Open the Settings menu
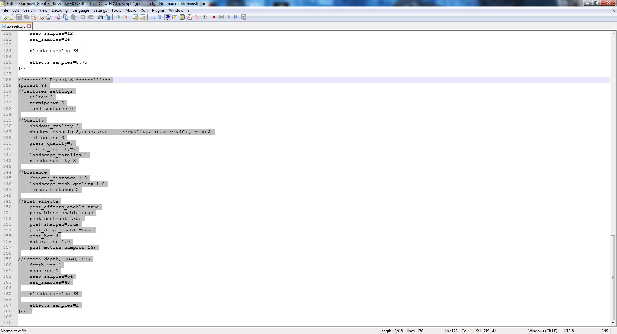Screen dimensions: 617x334 100,10
